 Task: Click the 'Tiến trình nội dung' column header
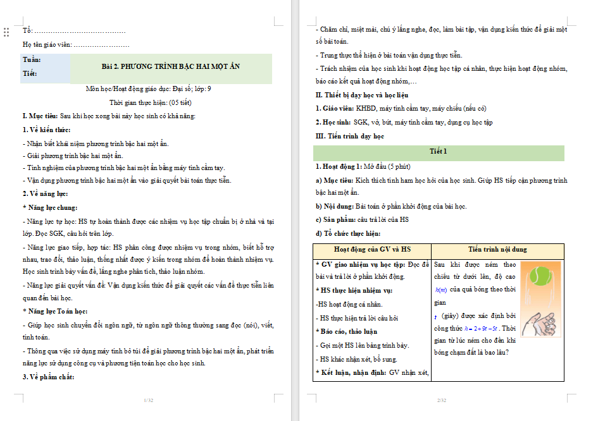497,250
